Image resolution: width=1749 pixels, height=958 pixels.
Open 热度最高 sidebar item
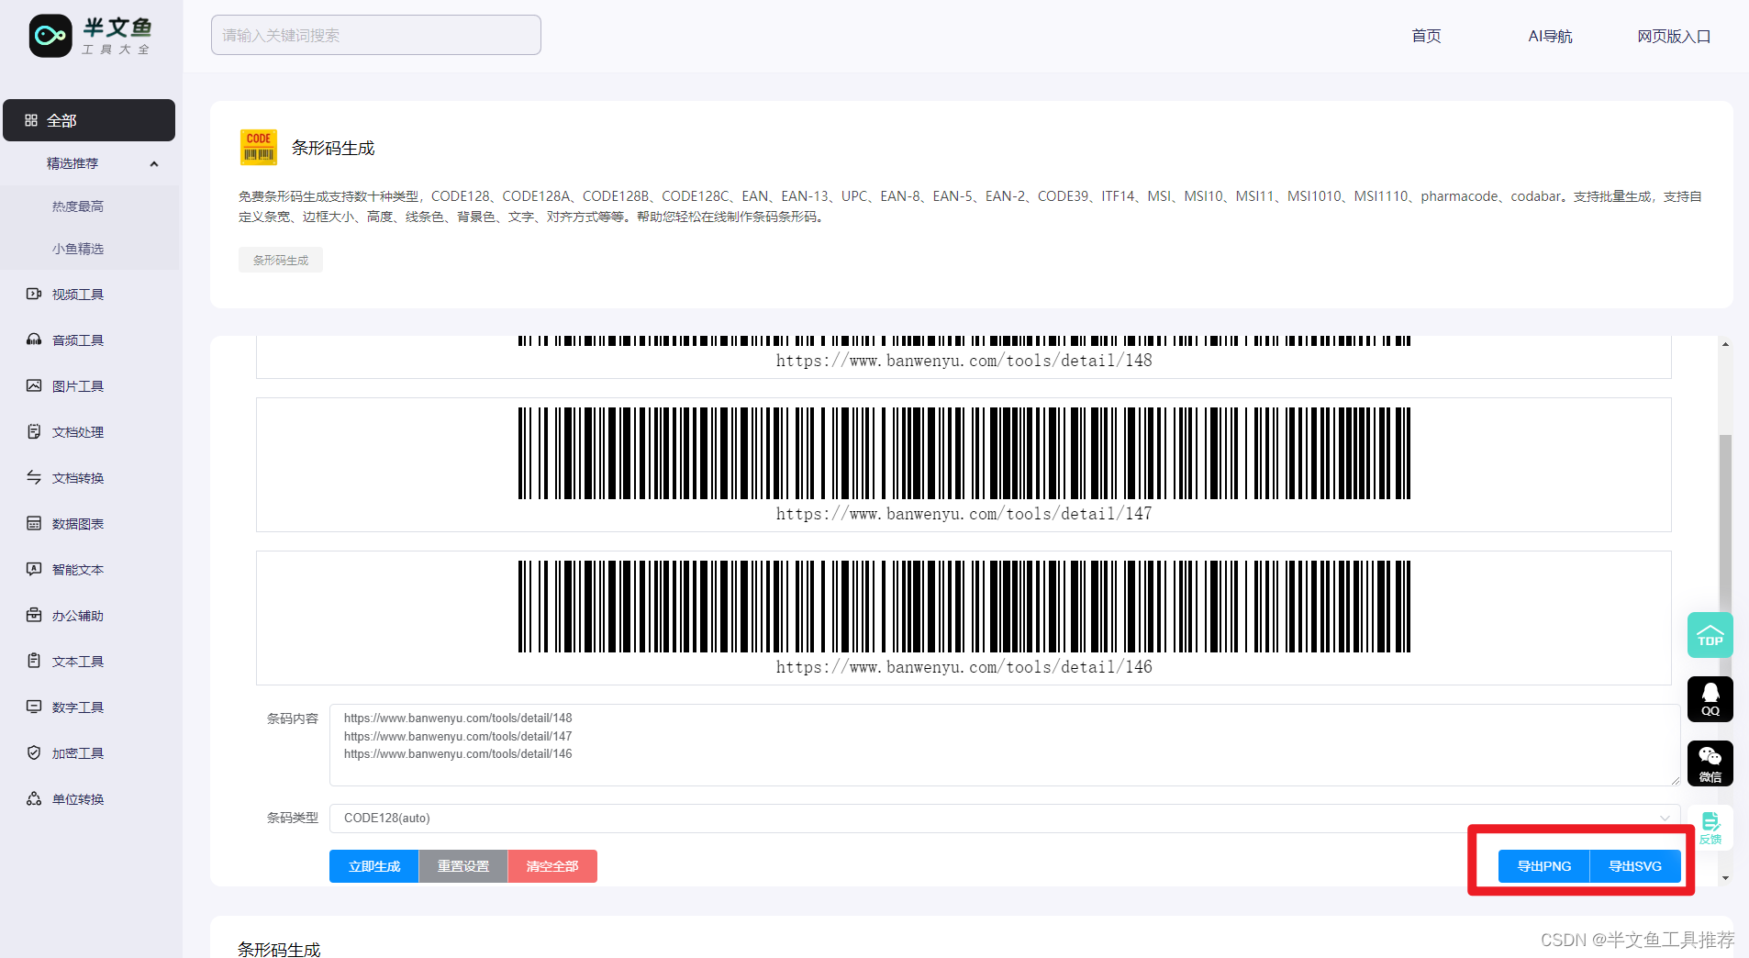point(78,206)
